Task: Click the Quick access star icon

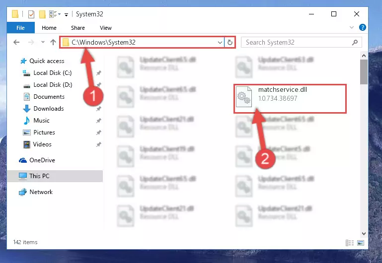Action: tap(23, 61)
